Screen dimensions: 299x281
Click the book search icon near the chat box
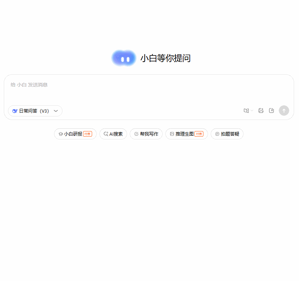tap(246, 110)
